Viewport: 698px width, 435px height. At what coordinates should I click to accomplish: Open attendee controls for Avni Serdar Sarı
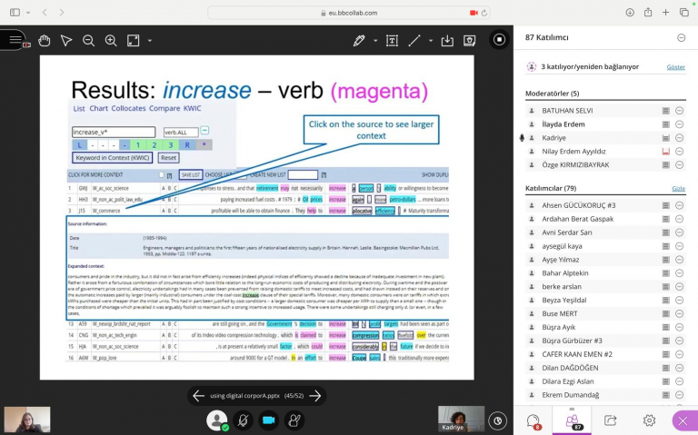tap(679, 232)
